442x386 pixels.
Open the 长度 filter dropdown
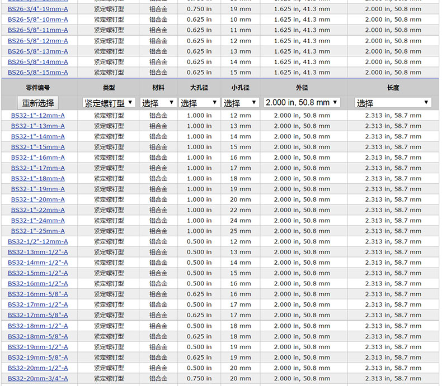point(393,103)
